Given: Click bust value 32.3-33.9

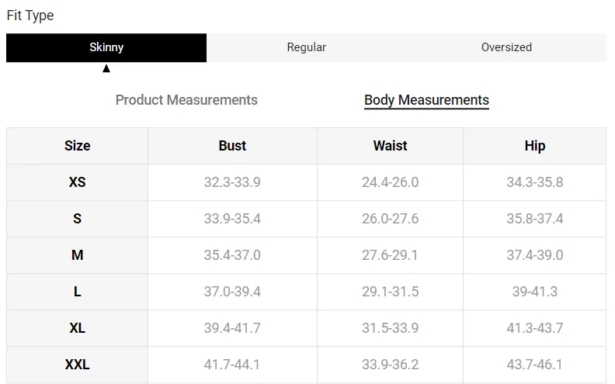Looking at the screenshot, I should click(232, 182).
